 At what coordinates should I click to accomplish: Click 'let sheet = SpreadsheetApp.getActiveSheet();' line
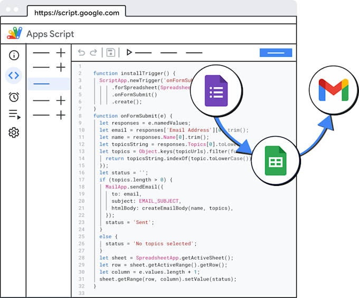click(x=166, y=257)
